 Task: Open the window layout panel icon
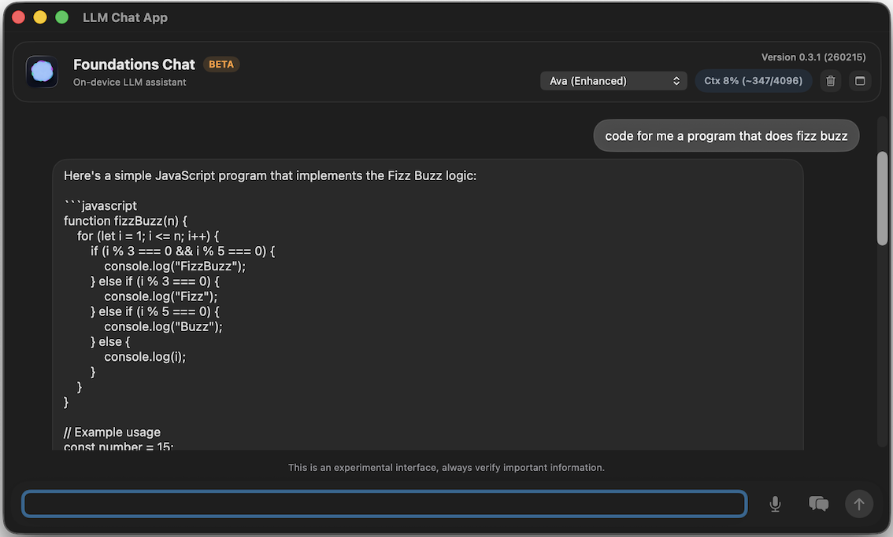pyautogui.click(x=860, y=80)
